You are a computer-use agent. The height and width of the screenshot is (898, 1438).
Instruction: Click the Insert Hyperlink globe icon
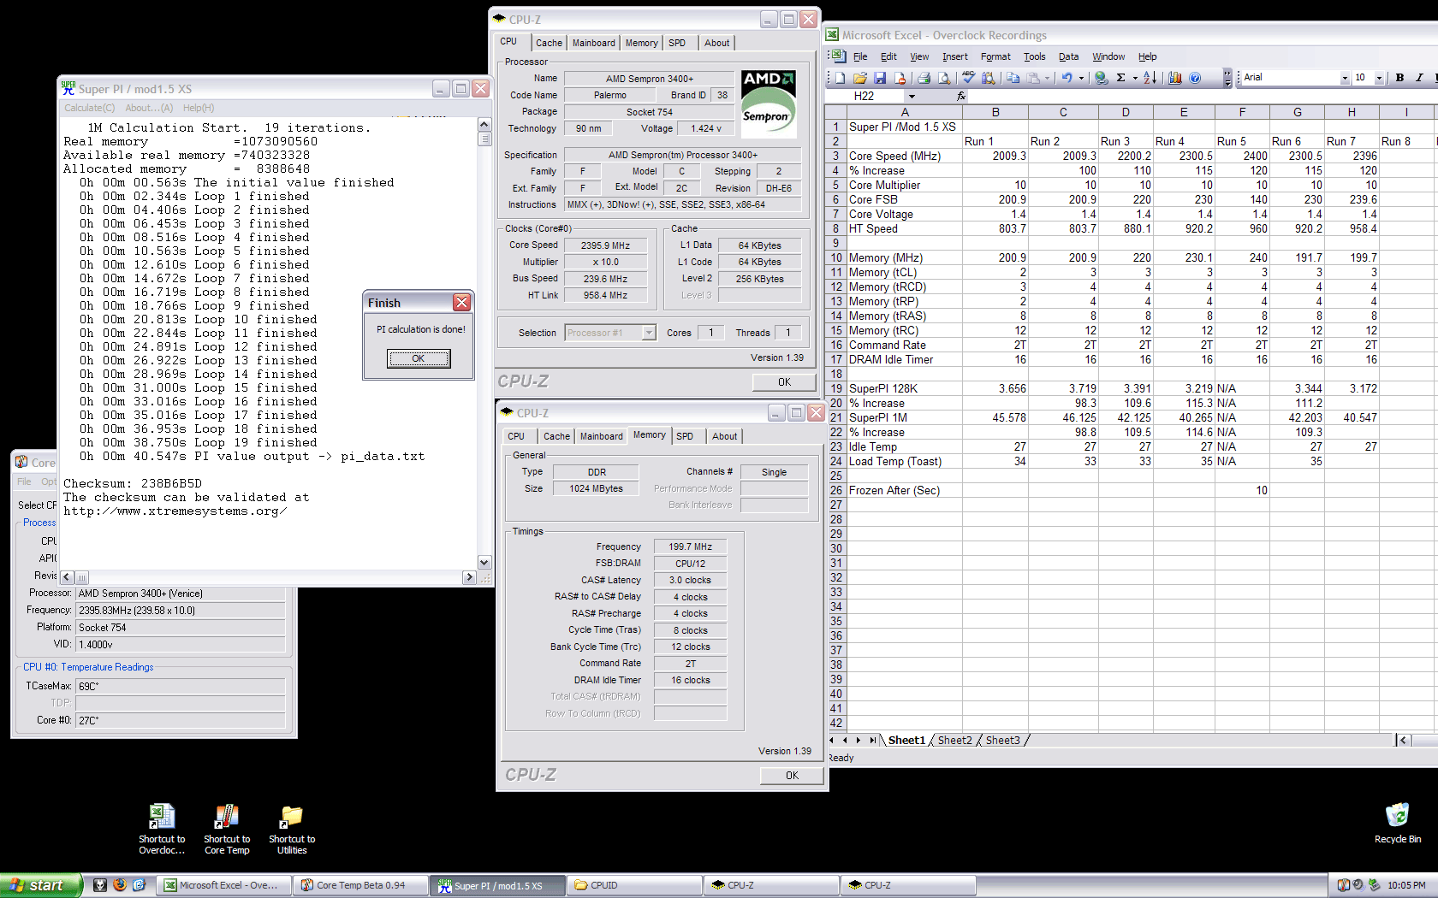(x=1102, y=78)
